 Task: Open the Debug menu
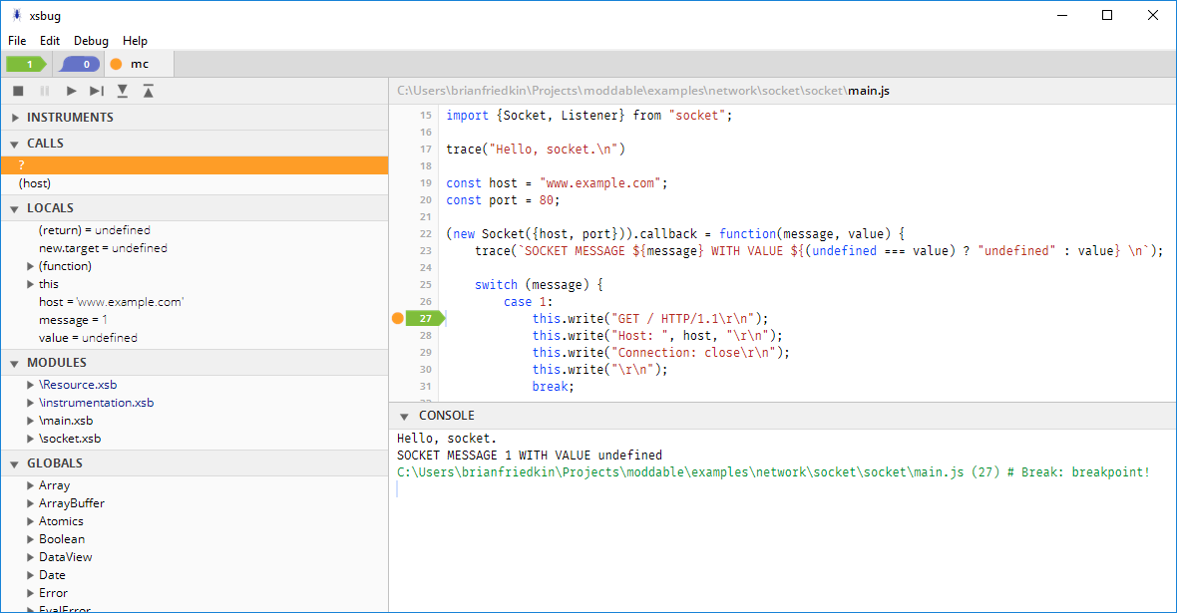tap(91, 41)
